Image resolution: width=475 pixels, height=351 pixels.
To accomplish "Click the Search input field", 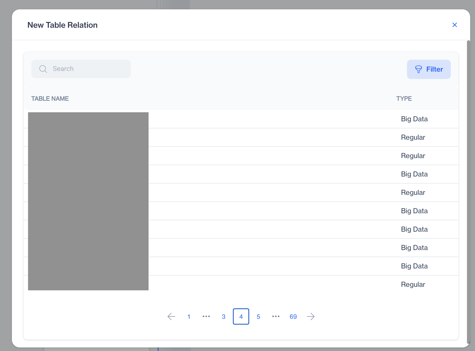I will tap(81, 69).
